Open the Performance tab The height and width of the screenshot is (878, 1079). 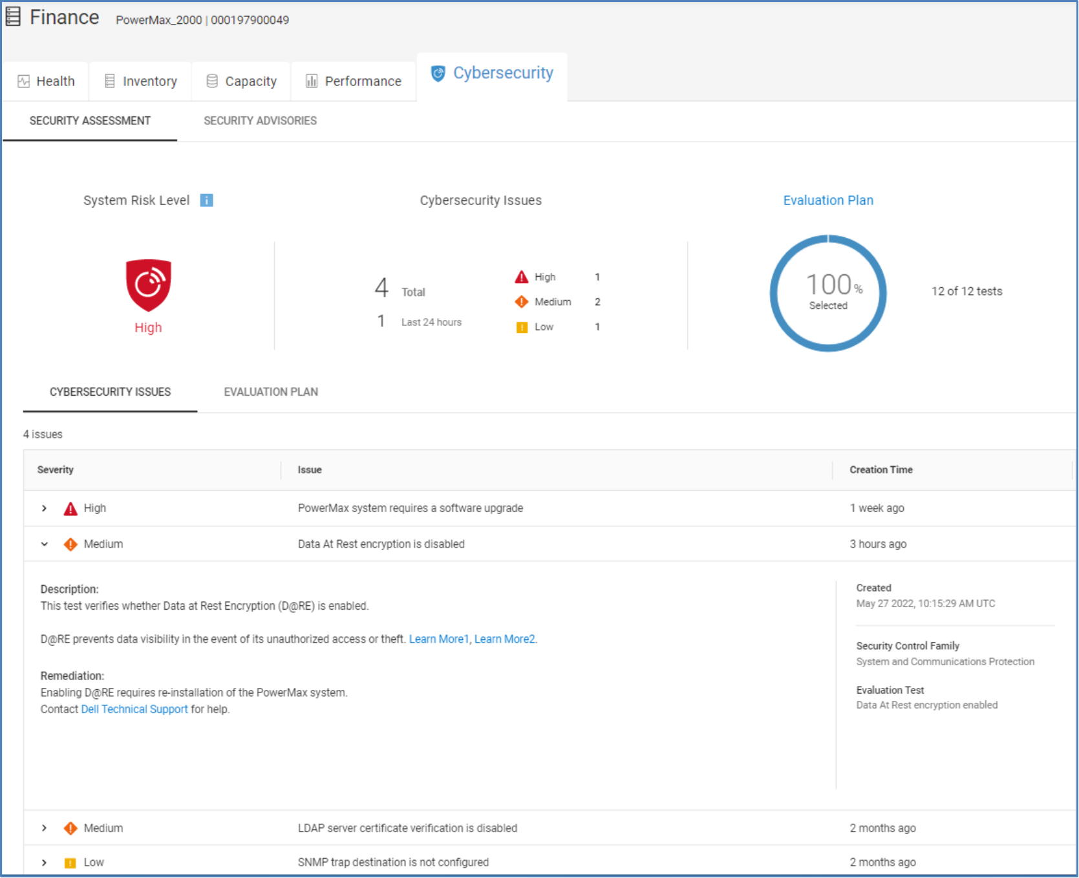353,81
